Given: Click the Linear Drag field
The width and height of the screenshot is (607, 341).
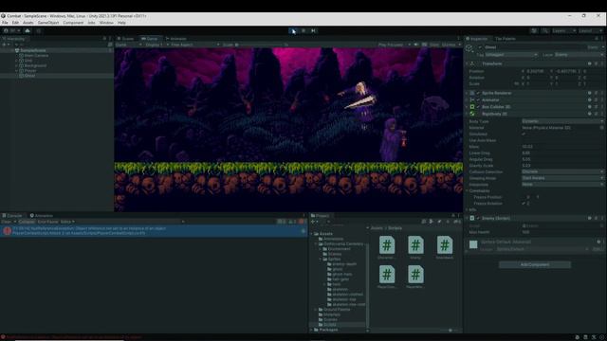Looking at the screenshot, I should point(562,153).
